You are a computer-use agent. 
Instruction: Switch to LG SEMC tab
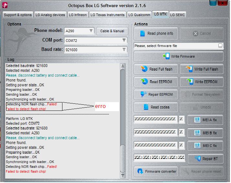177,15
